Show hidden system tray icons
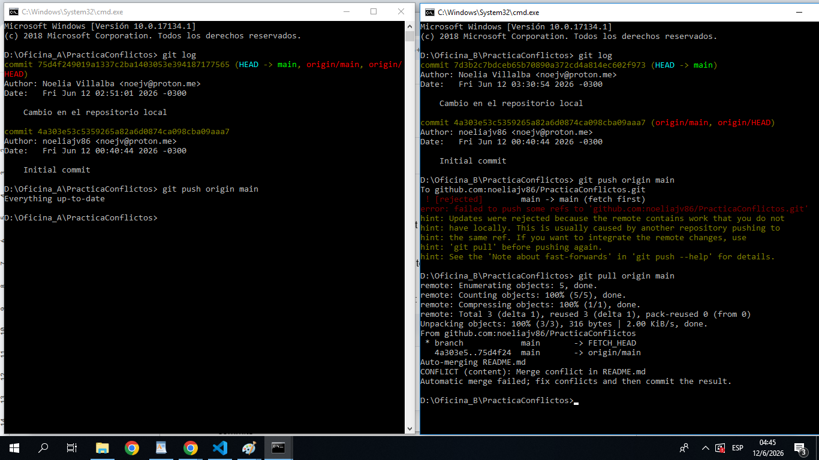This screenshot has width=819, height=460. pos(705,447)
